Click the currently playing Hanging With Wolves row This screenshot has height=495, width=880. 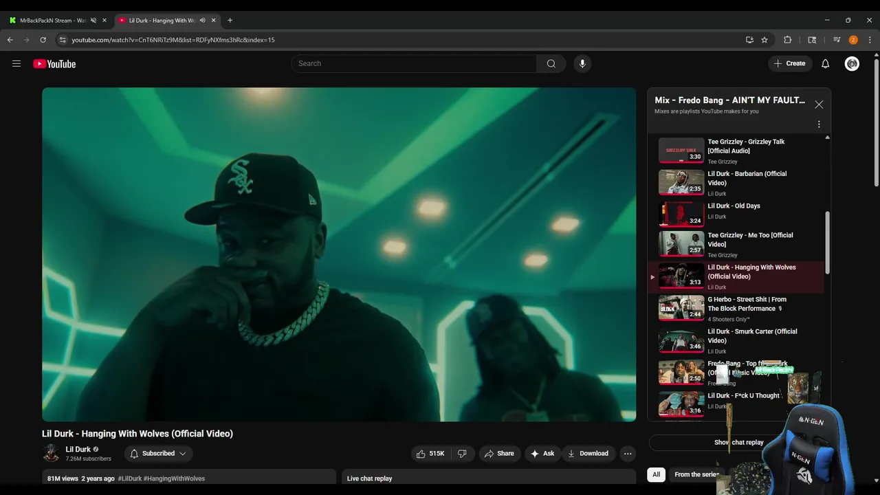736,277
